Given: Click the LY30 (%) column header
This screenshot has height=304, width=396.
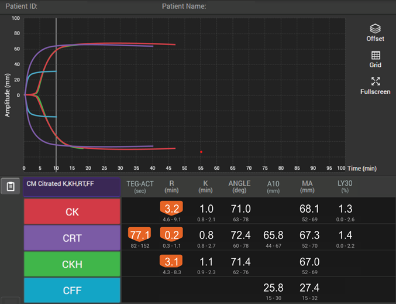Looking at the screenshot, I should tap(345, 187).
